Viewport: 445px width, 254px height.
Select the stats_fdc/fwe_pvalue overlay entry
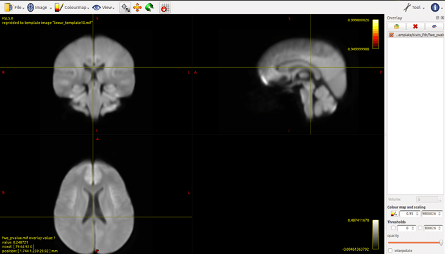416,35
